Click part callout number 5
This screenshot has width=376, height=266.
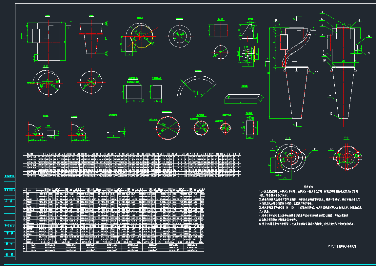[322, 25]
